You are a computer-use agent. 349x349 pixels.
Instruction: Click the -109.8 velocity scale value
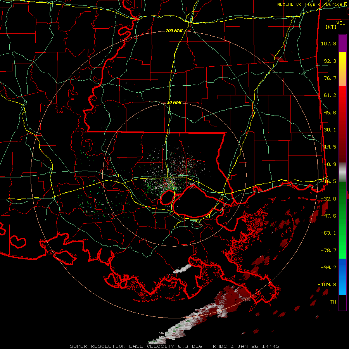(327, 285)
